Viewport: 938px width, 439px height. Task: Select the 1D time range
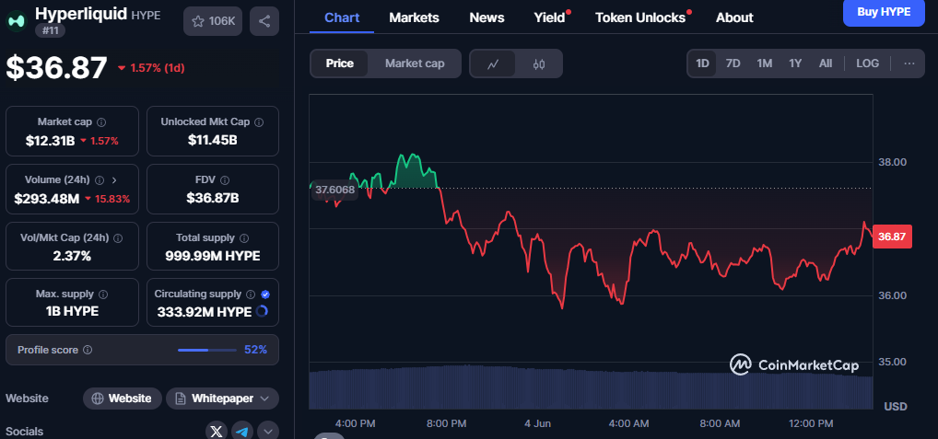pos(702,64)
